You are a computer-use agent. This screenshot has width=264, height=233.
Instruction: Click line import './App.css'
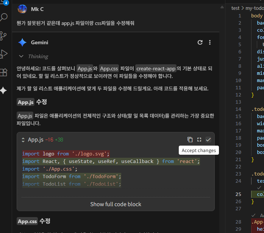pos(50,169)
